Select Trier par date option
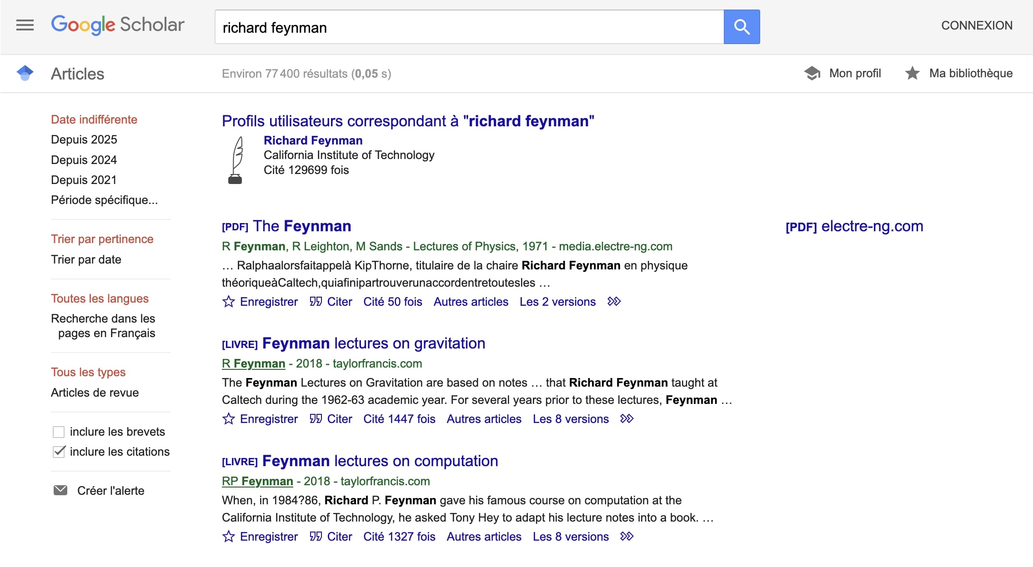 pyautogui.click(x=86, y=259)
